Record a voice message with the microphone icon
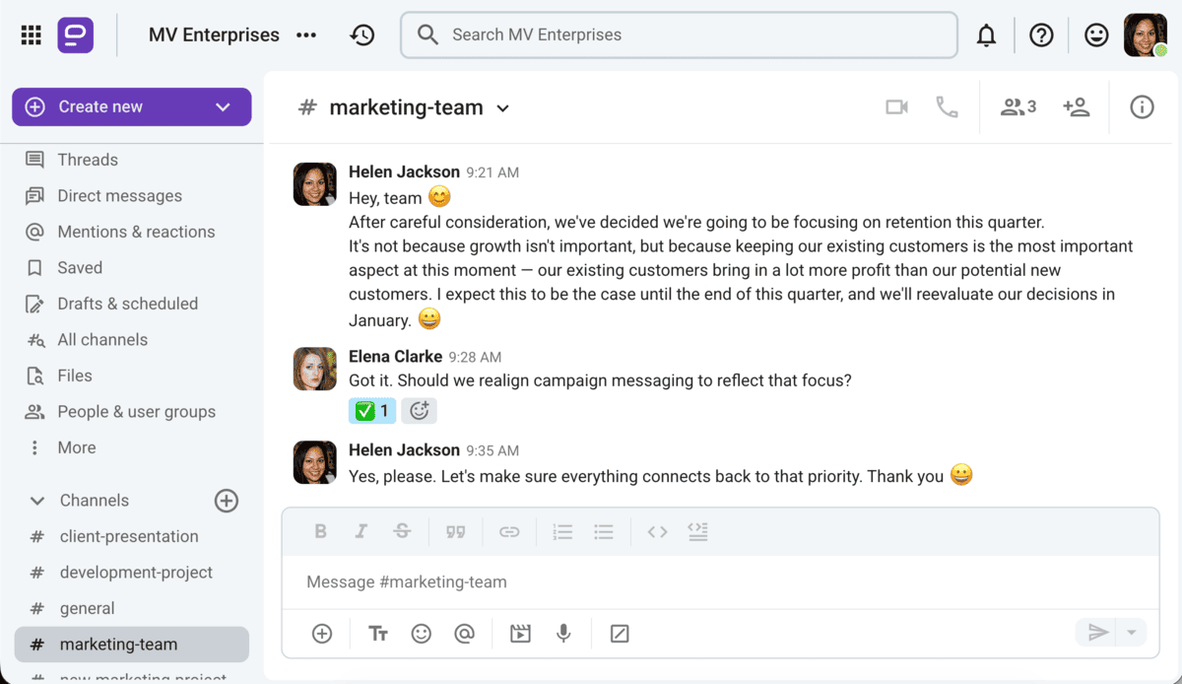The width and height of the screenshot is (1182, 684). [563, 633]
